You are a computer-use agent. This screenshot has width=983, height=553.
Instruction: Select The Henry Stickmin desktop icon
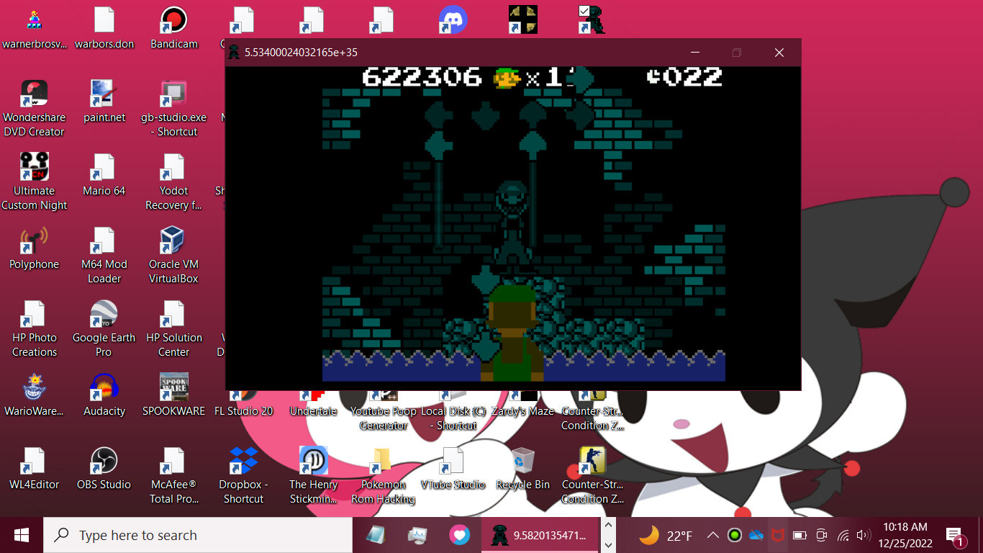313,476
